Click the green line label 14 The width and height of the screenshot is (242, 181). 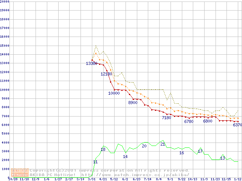(x=125, y=156)
